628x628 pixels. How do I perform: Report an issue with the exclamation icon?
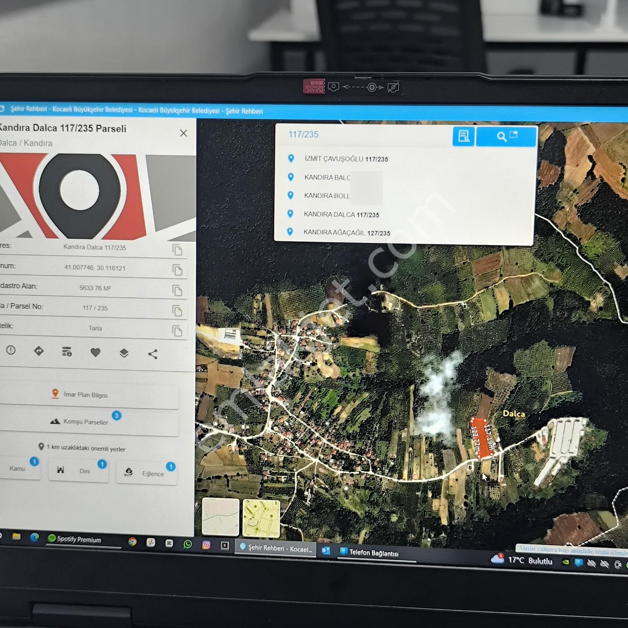(x=11, y=350)
